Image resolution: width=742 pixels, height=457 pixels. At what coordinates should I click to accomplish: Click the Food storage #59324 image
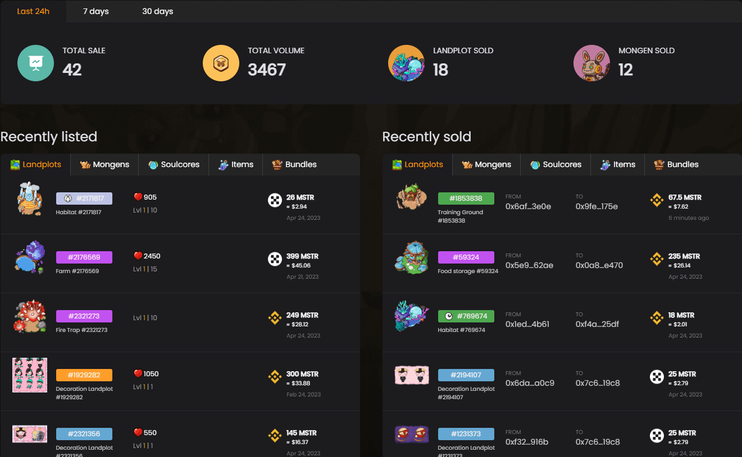(412, 258)
